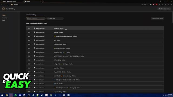Open the Jailbreak - Roblox history entry
The height and width of the screenshot is (97, 173).
click(95, 32)
